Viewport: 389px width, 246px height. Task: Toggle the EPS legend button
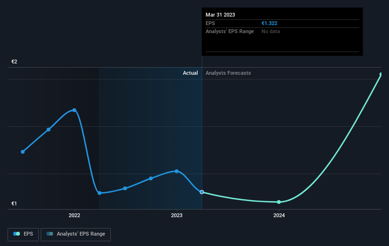(x=23, y=234)
